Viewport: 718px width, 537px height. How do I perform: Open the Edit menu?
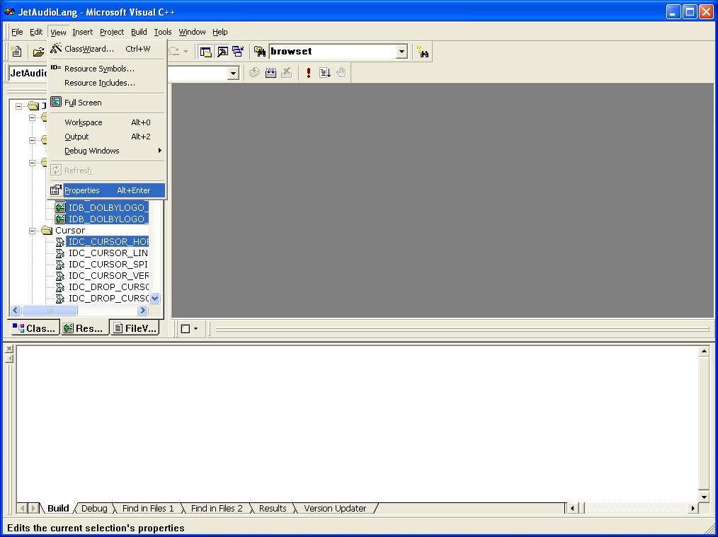[x=36, y=32]
